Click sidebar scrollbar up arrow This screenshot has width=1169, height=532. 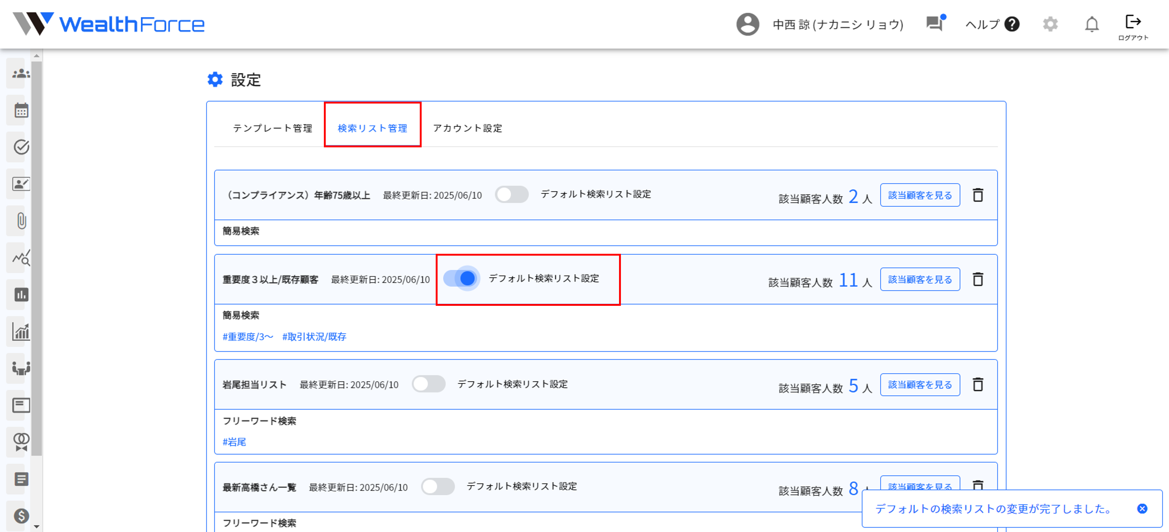[37, 56]
